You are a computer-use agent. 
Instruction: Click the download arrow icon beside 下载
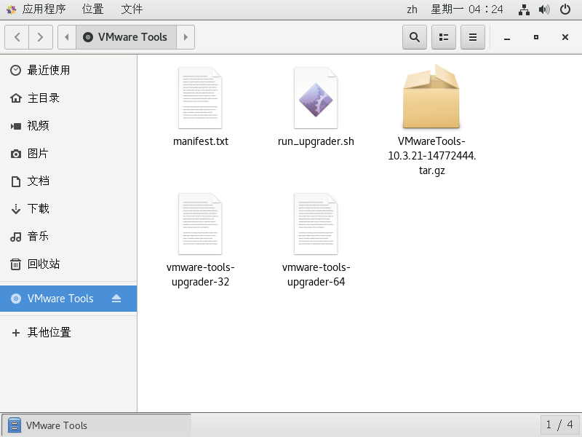tap(15, 209)
